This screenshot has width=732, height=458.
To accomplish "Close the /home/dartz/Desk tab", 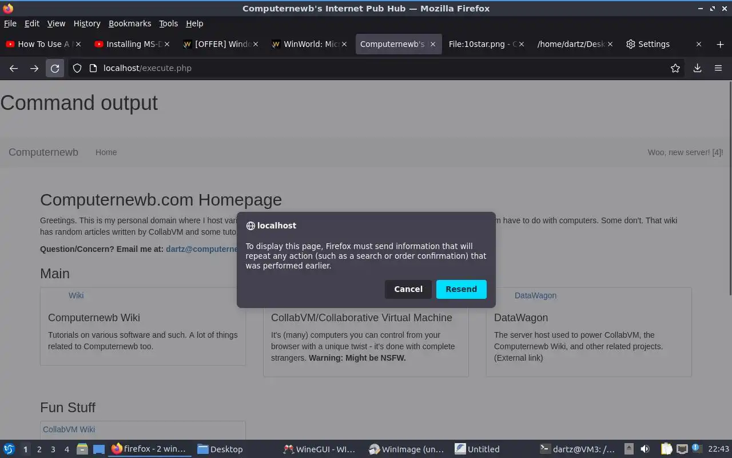I will point(610,44).
